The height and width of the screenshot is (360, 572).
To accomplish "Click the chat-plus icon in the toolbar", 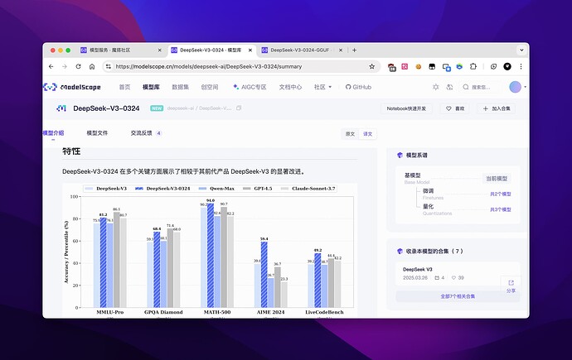I will point(493,66).
